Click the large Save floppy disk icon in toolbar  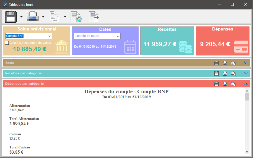click(11, 17)
